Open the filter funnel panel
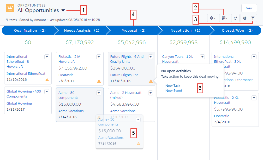 (x=253, y=18)
